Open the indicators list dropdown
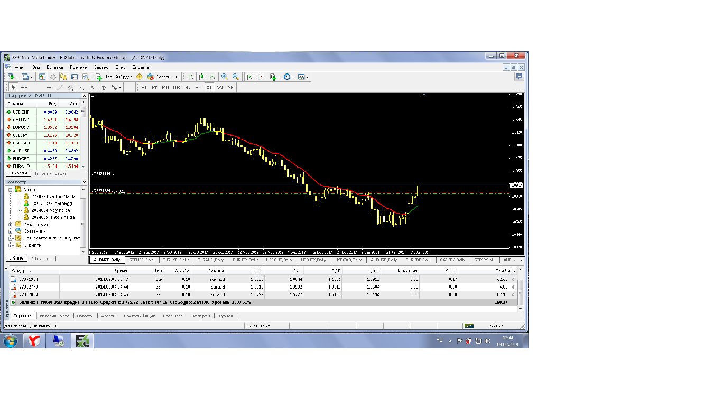 [275, 77]
